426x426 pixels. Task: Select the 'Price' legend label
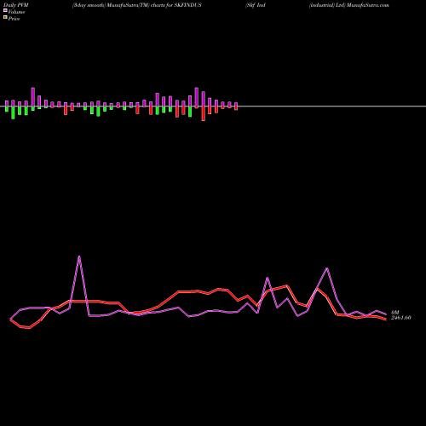click(14, 19)
